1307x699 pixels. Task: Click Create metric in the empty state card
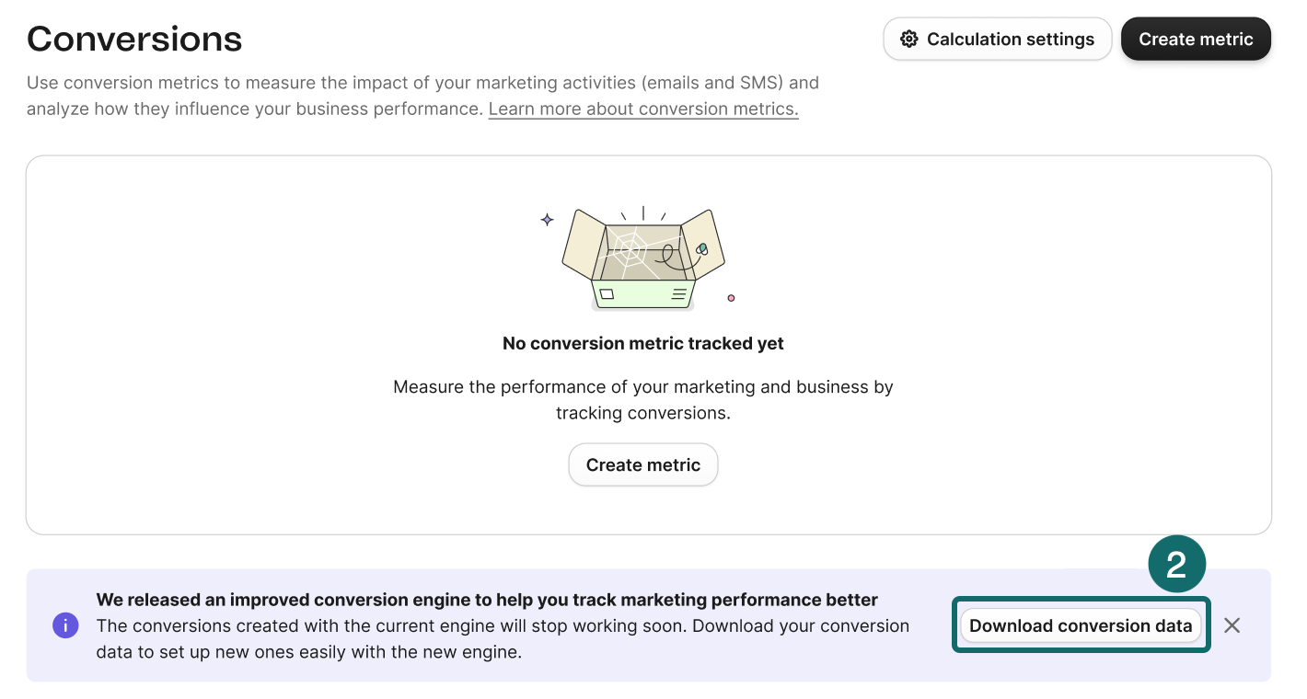click(642, 464)
